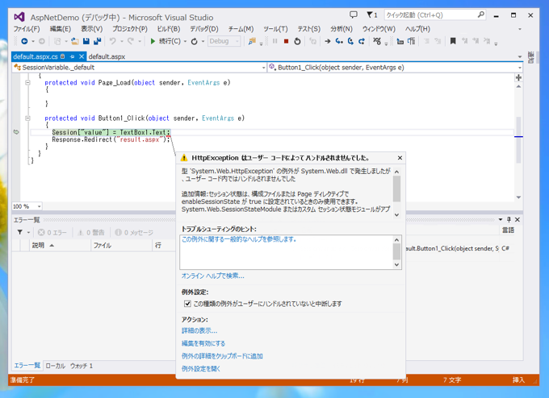The image size is (549, 398).
Task: Click 例外の詳細をクリップボードに追加 link
Action: coord(222,356)
